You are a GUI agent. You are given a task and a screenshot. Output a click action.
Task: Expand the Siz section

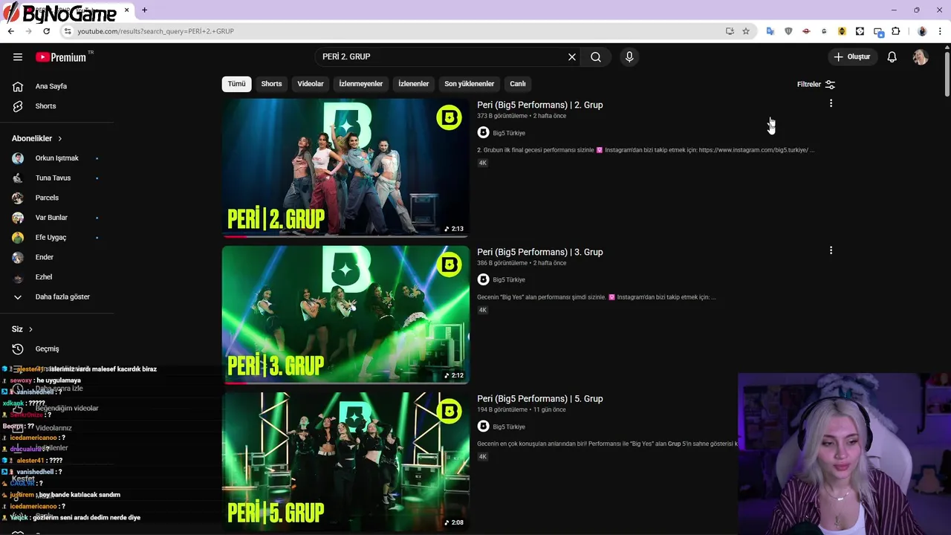click(22, 329)
